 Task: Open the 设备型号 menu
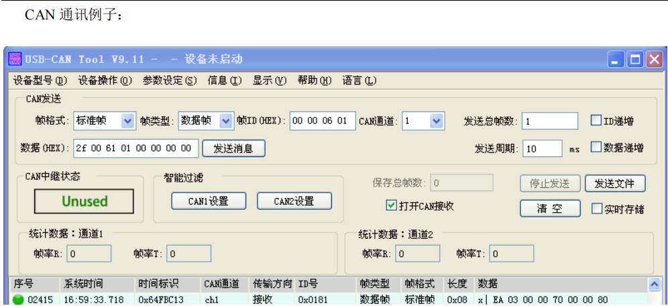(x=40, y=81)
